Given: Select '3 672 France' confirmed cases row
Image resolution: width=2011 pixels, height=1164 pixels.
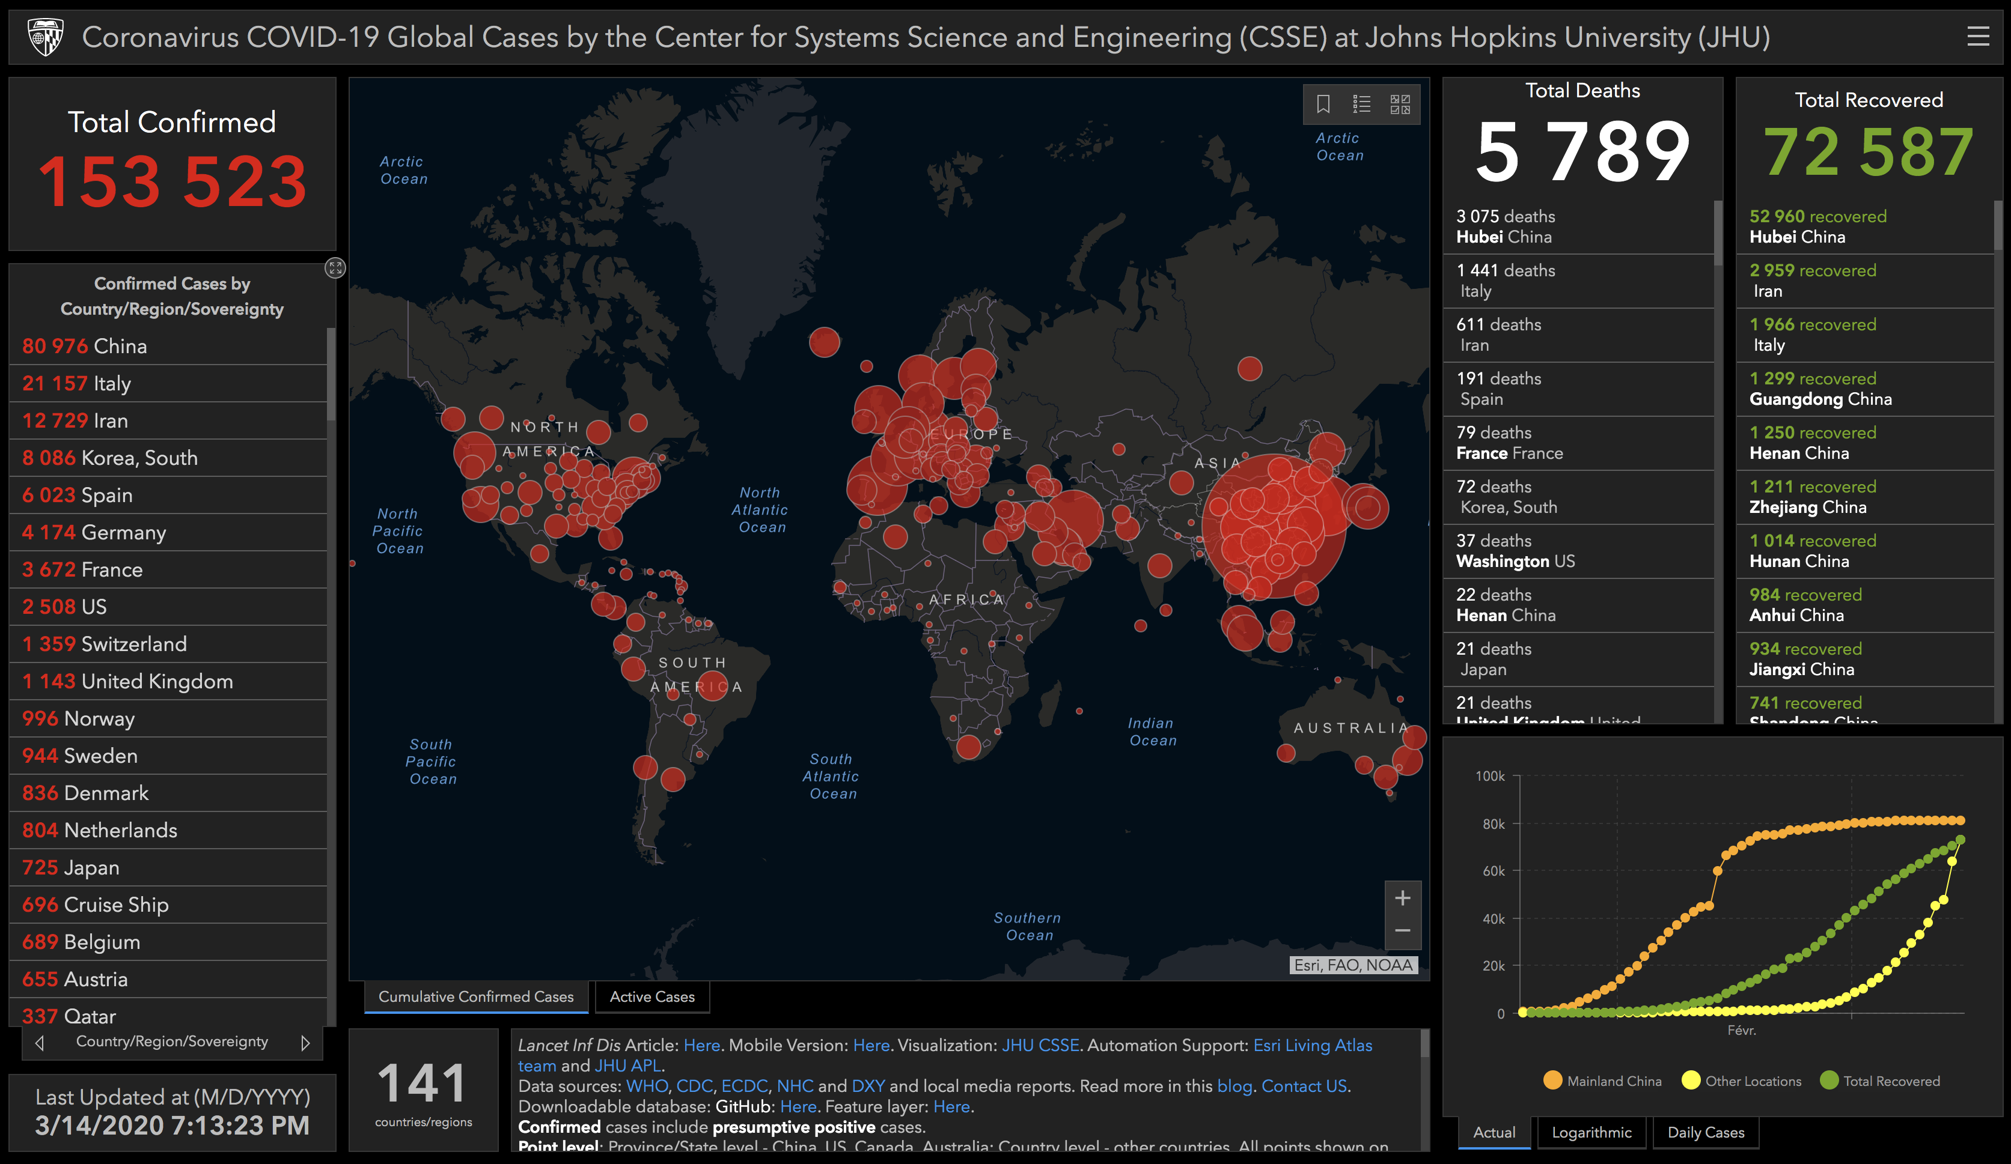Looking at the screenshot, I should click(168, 569).
